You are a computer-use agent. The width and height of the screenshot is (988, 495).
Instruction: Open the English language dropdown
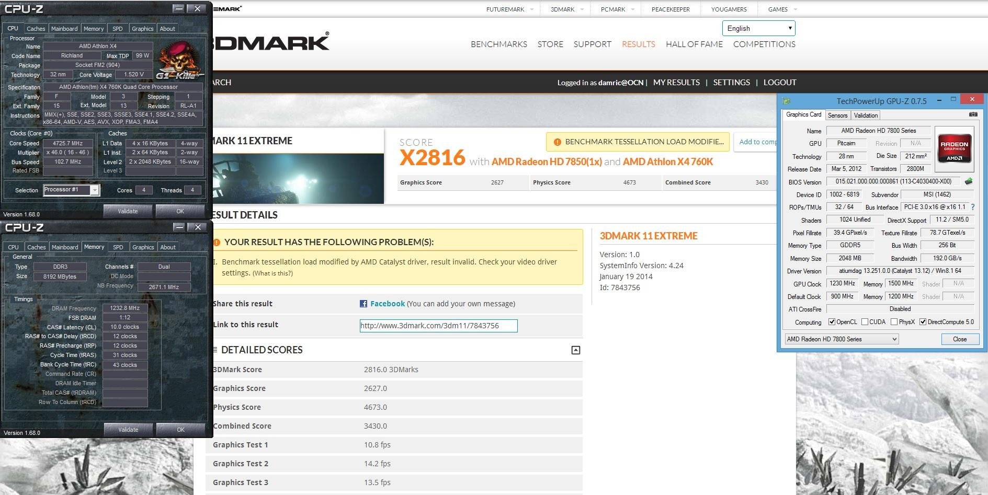pos(758,28)
